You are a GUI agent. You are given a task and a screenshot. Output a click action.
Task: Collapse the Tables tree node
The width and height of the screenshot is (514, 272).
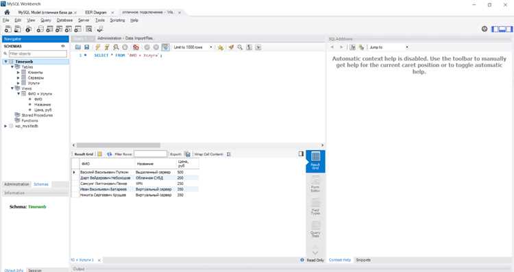coord(12,67)
